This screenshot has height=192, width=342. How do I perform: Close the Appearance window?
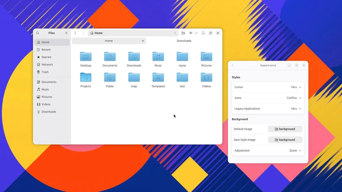tap(304, 65)
